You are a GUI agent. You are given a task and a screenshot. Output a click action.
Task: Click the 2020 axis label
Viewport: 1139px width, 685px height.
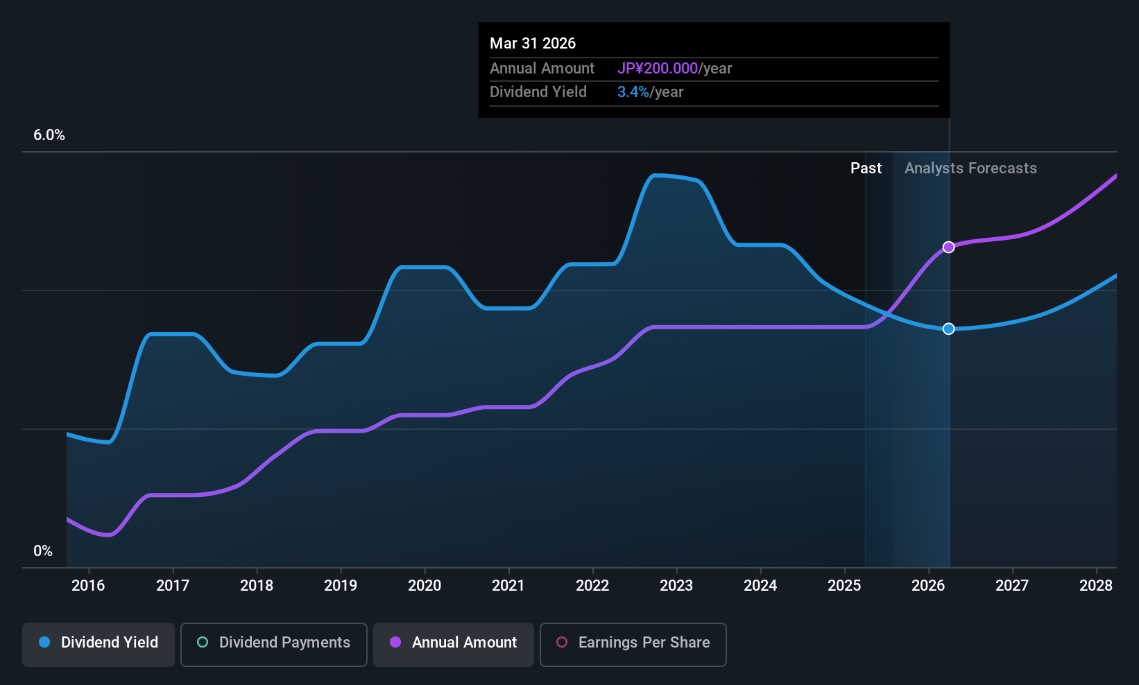(x=425, y=586)
